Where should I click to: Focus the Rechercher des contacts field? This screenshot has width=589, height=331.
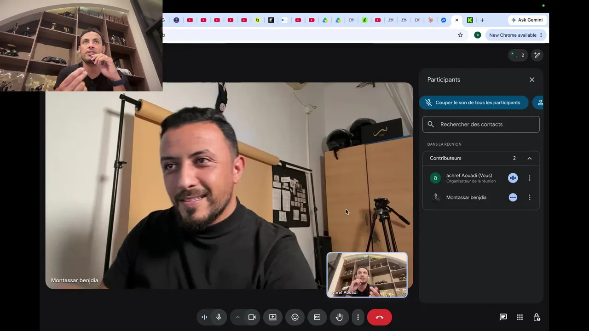tap(481, 124)
